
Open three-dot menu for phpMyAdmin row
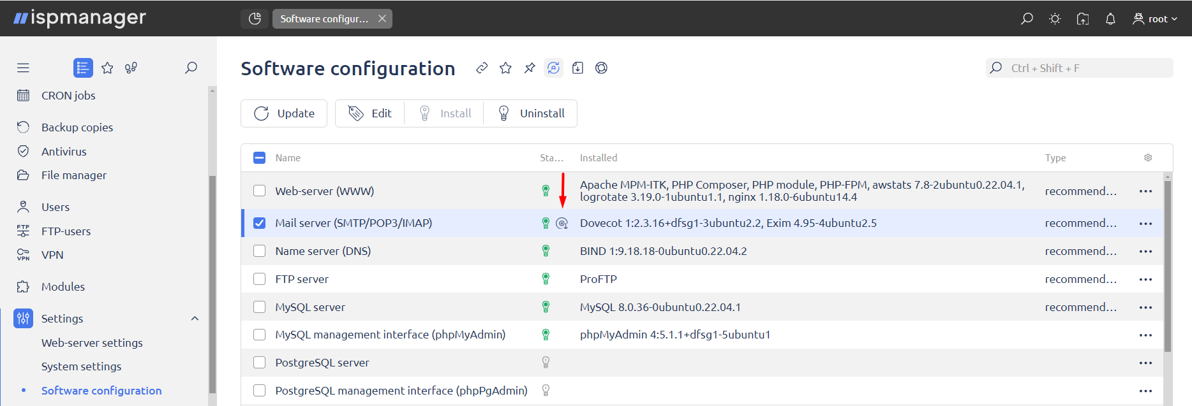(1145, 335)
